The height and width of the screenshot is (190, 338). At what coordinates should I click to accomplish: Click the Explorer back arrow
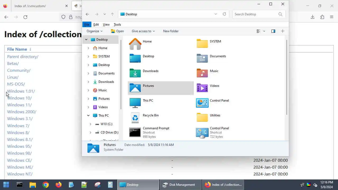[x=87, y=14]
